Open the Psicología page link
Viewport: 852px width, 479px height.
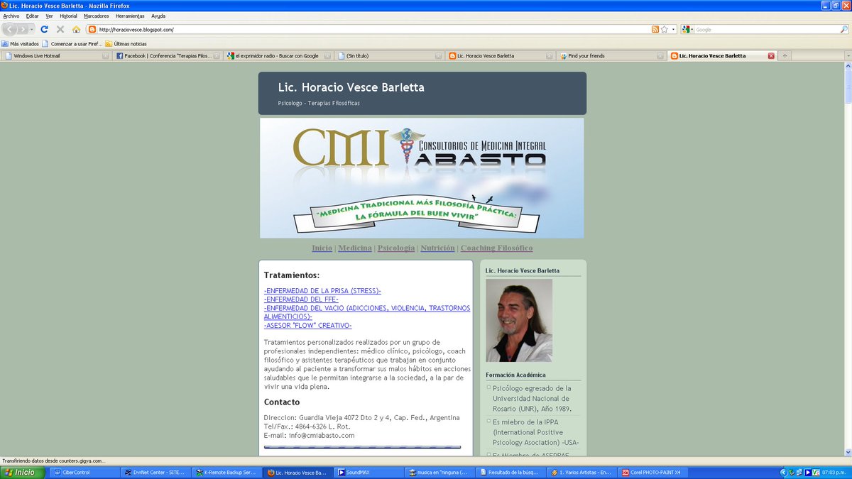coord(396,248)
